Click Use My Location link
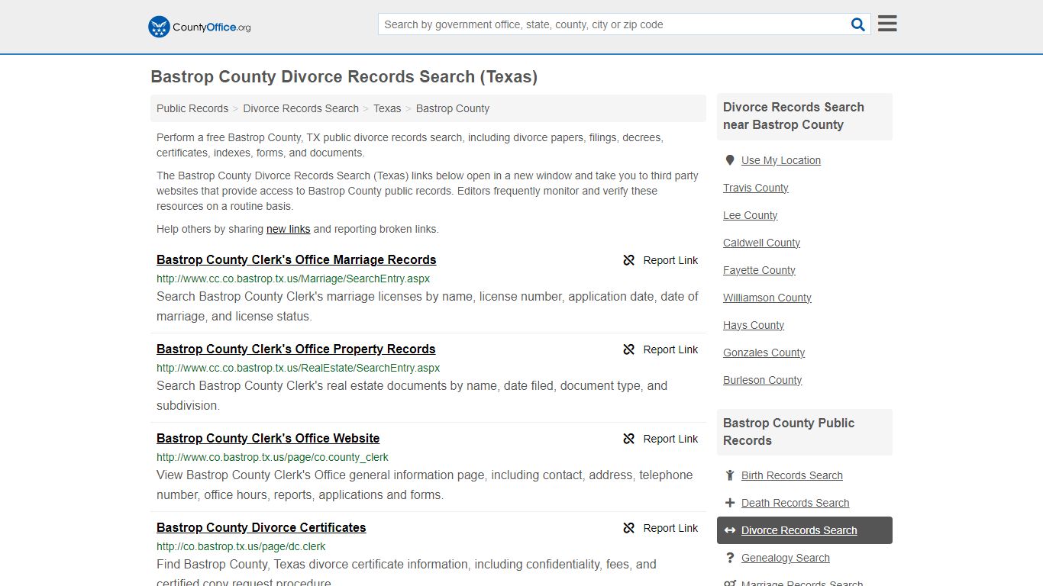The height and width of the screenshot is (586, 1043). (781, 160)
